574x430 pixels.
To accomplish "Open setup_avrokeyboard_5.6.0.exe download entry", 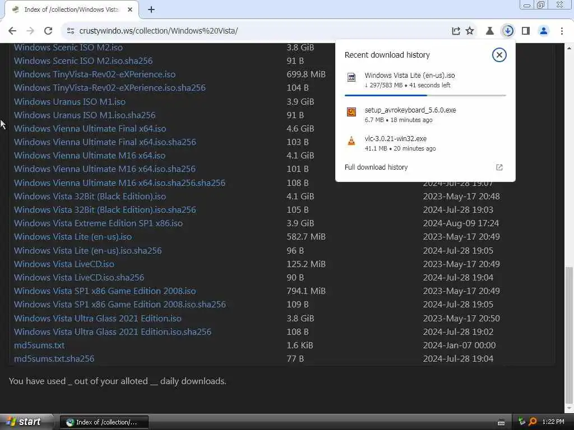I will coord(425,114).
